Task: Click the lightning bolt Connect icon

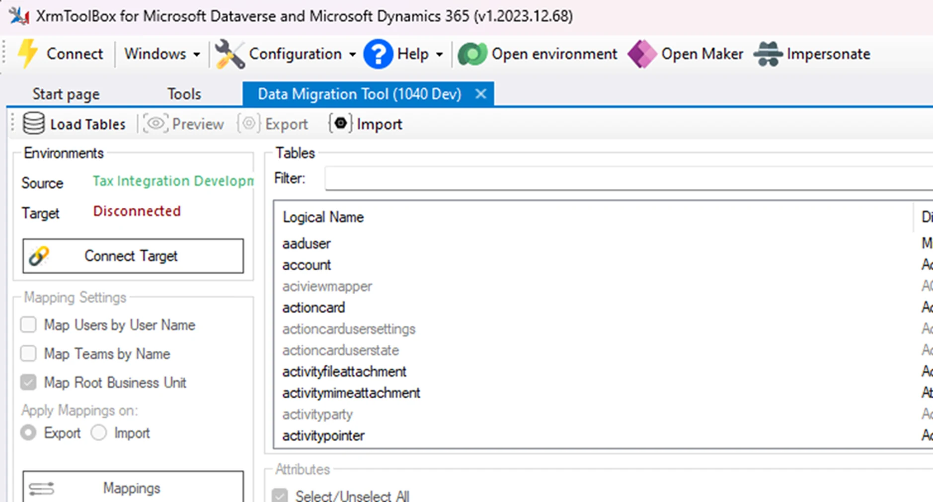Action: click(28, 54)
